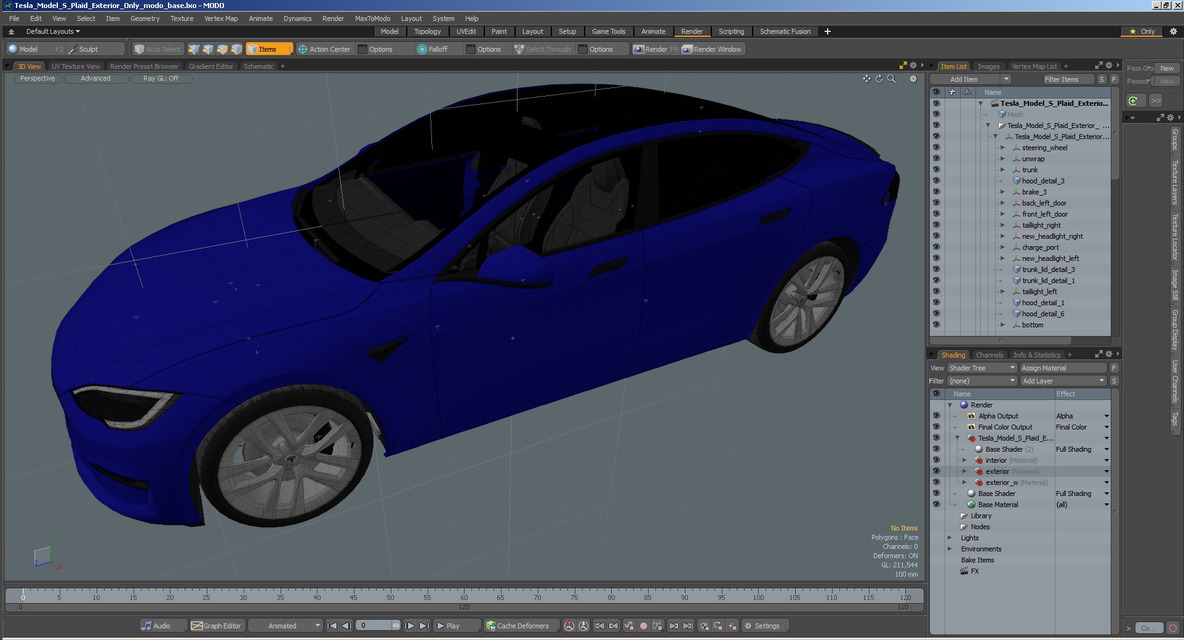Open Shader Tree view dropdown
This screenshot has height=640, width=1184.
982,368
